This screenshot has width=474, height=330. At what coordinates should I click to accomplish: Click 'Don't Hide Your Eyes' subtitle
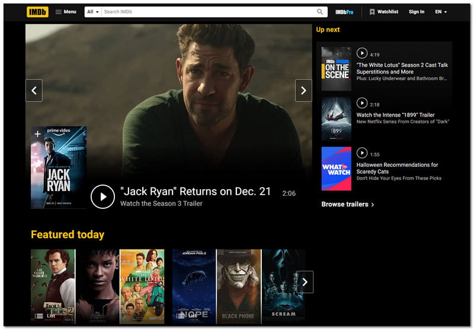pos(399,178)
